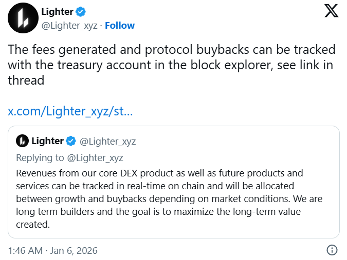The height and width of the screenshot is (260, 347).
Task: Click verified badge beside header name Lighter
Action: point(81,11)
